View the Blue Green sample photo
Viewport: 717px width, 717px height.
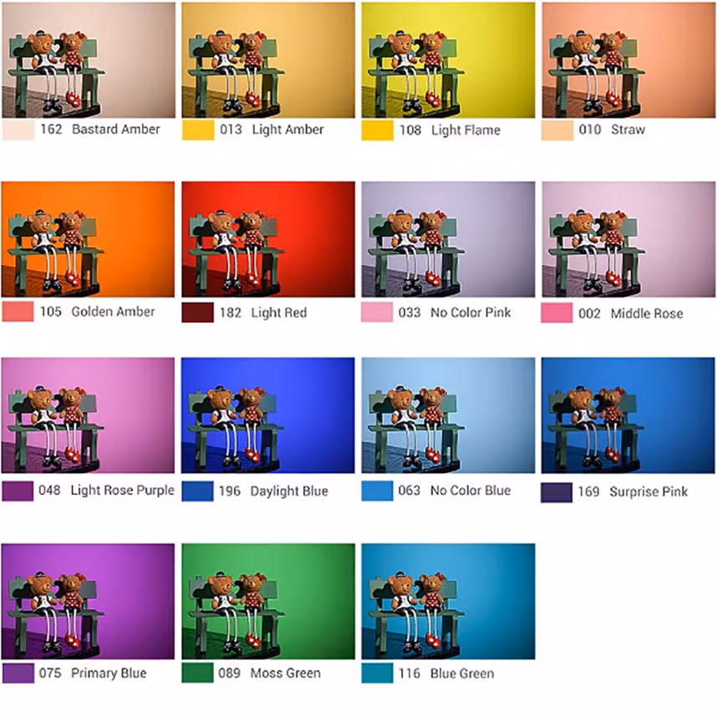448,602
